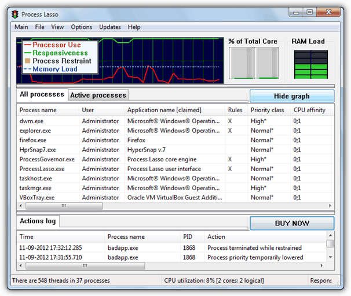This screenshot has width=351, height=296.
Task: Sort by Process name column header
Action: click(38, 110)
